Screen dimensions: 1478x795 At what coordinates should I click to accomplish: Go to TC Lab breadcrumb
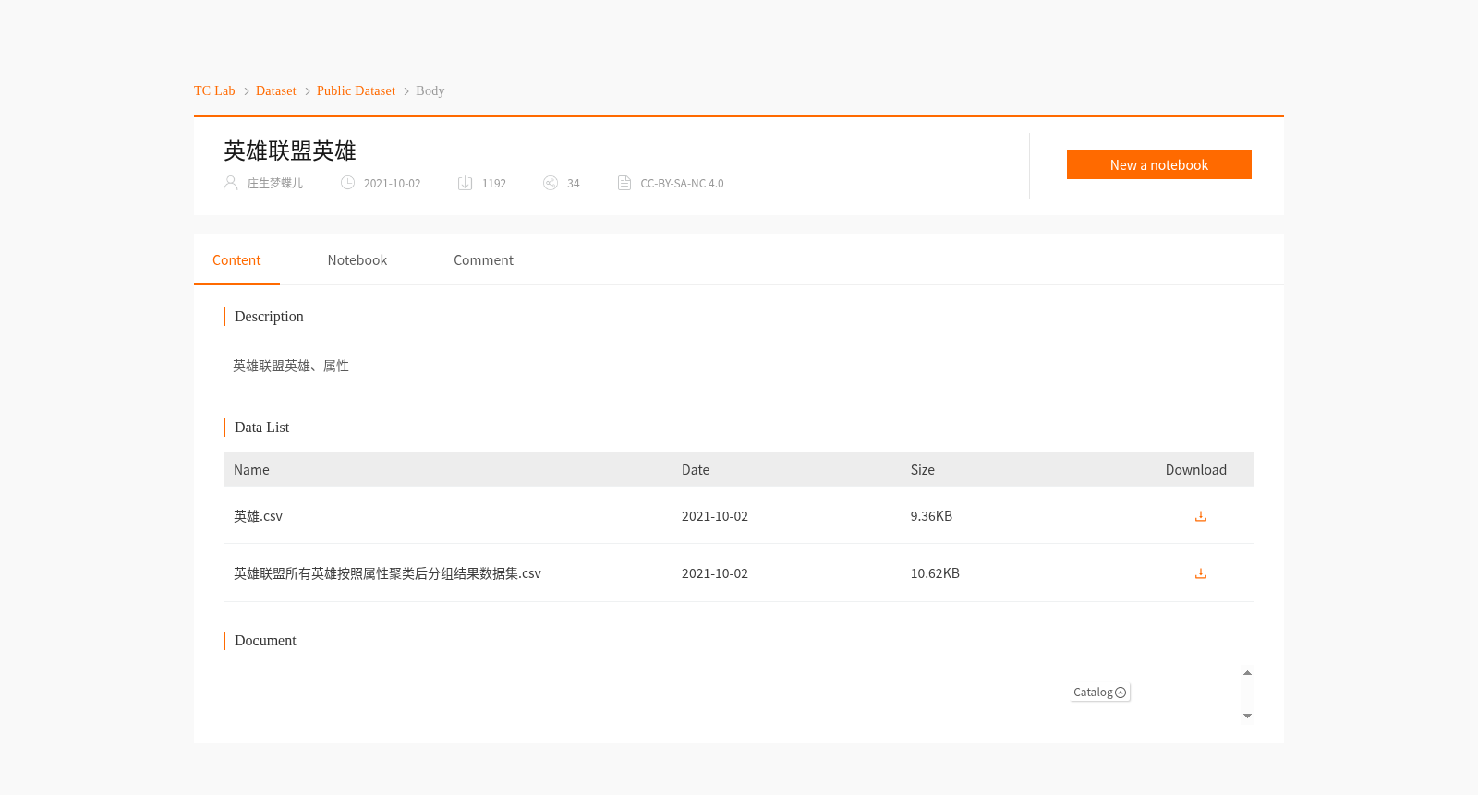pos(214,90)
